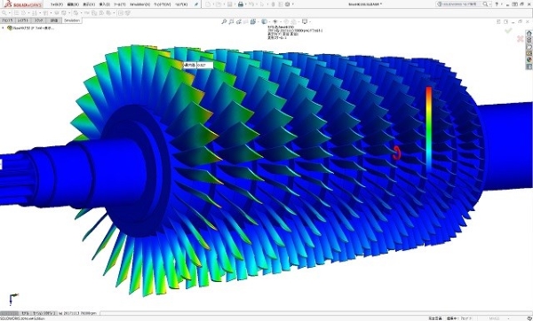Viewport: 533px width, 321px height.
Task: Click the Zoom to Fit magnifier icon
Action: (x=224, y=21)
